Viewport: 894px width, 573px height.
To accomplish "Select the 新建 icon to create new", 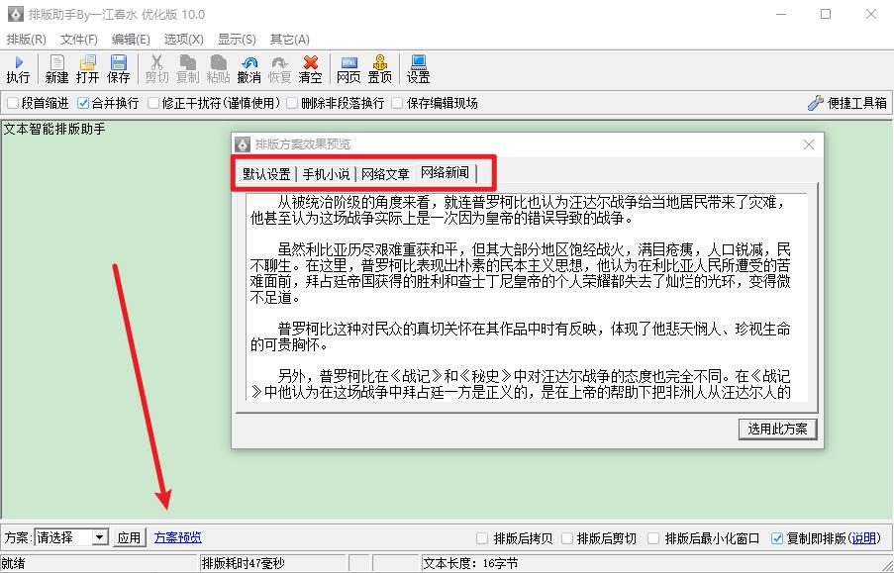I will point(54,68).
